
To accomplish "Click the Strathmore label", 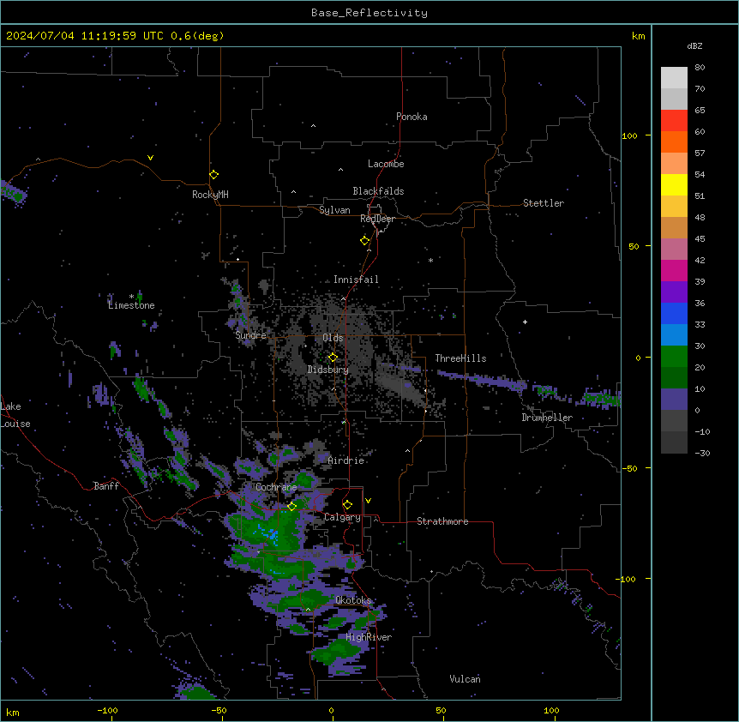I will (442, 521).
